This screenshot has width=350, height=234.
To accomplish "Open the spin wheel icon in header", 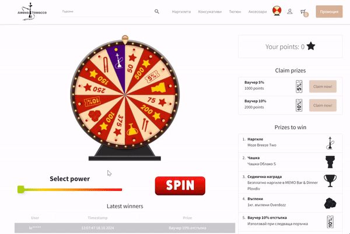I will tap(276, 10).
